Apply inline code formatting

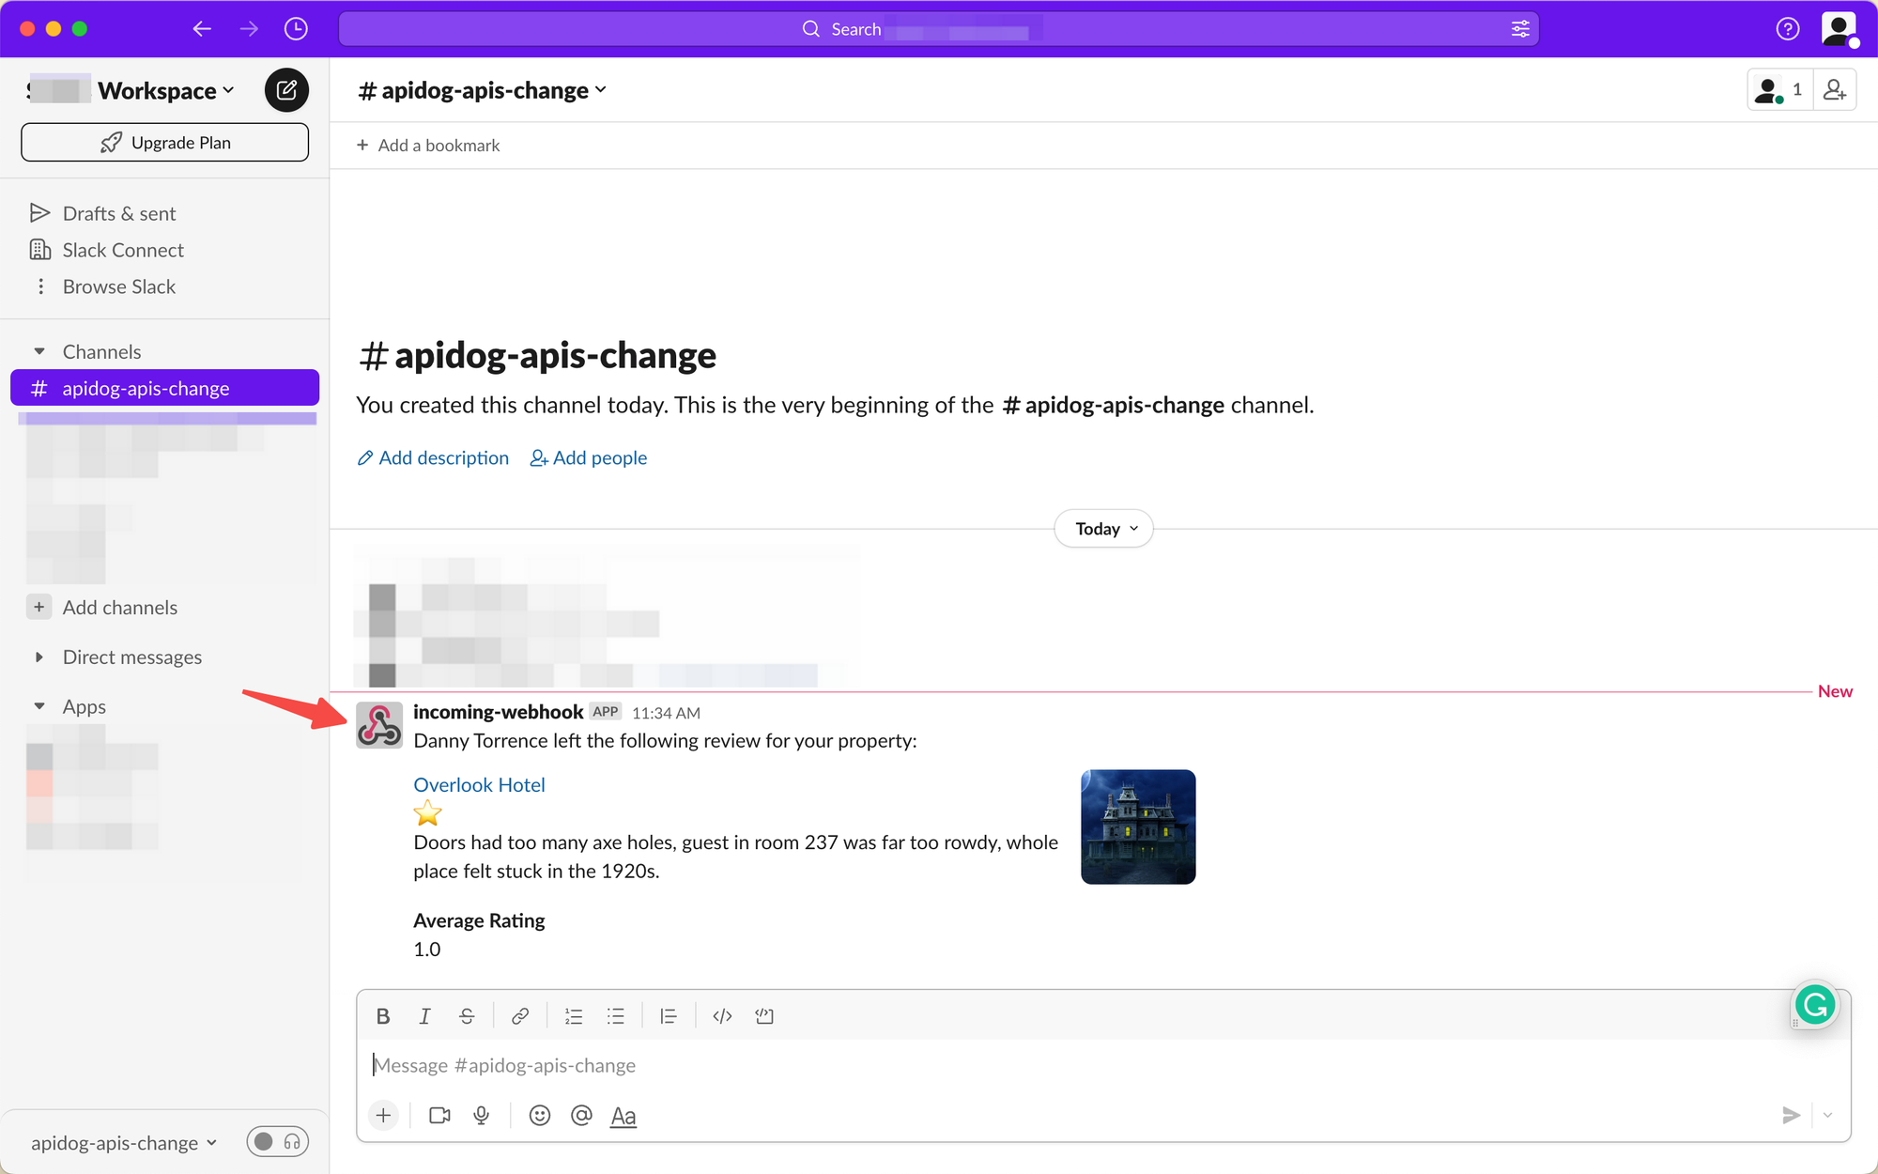click(722, 1016)
